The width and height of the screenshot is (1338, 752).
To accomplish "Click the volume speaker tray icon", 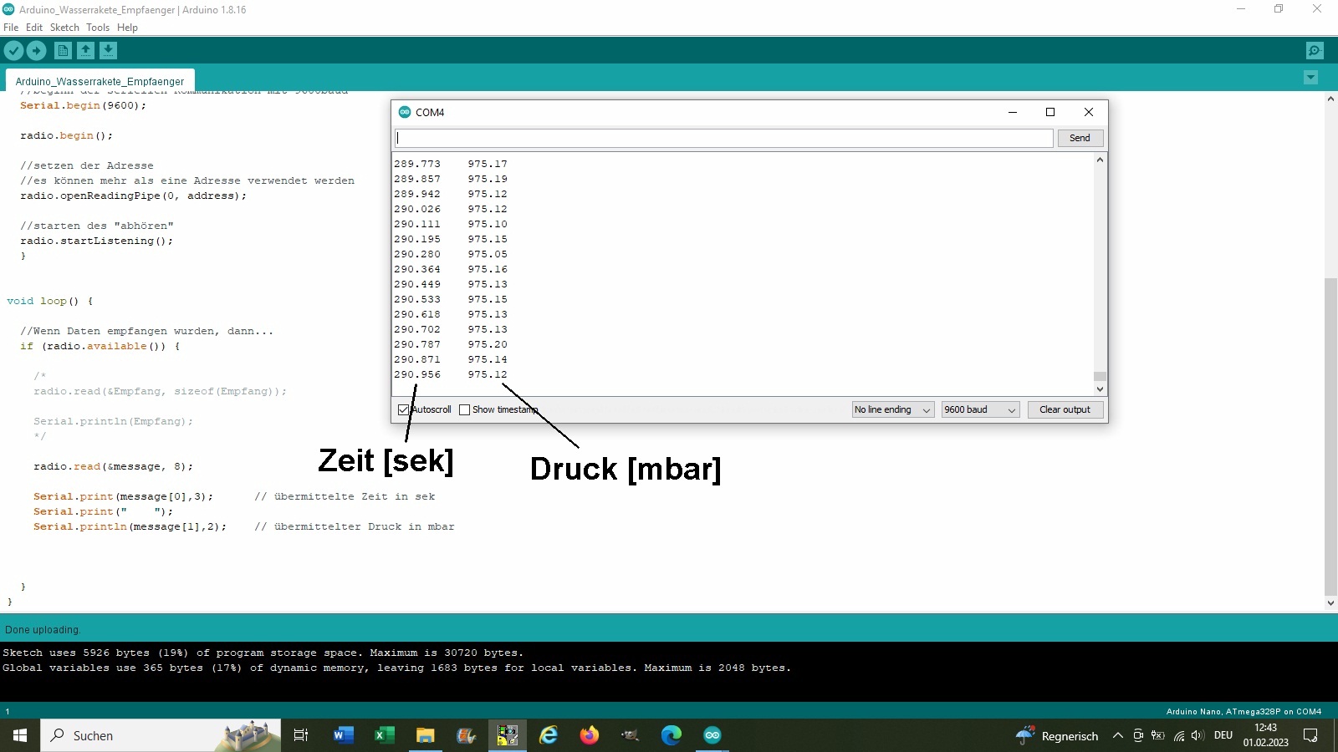I will 1198,735.
